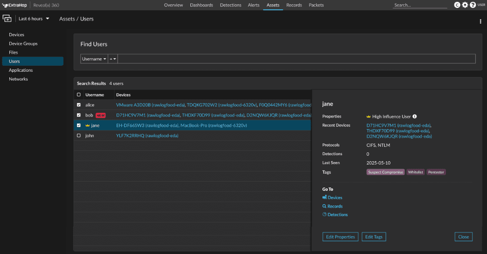The image size is (487, 254).
Task: Open alice's VMware A3D20B device link
Action: click(x=150, y=105)
